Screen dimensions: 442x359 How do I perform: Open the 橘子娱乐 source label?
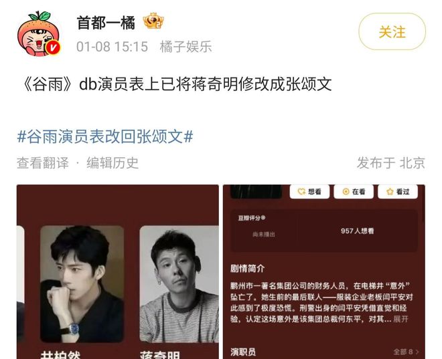pyautogui.click(x=186, y=46)
